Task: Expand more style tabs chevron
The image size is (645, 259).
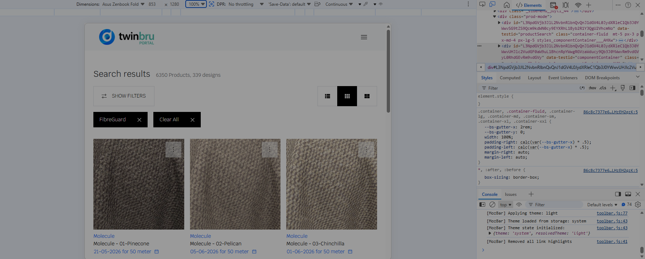Action: point(638,77)
